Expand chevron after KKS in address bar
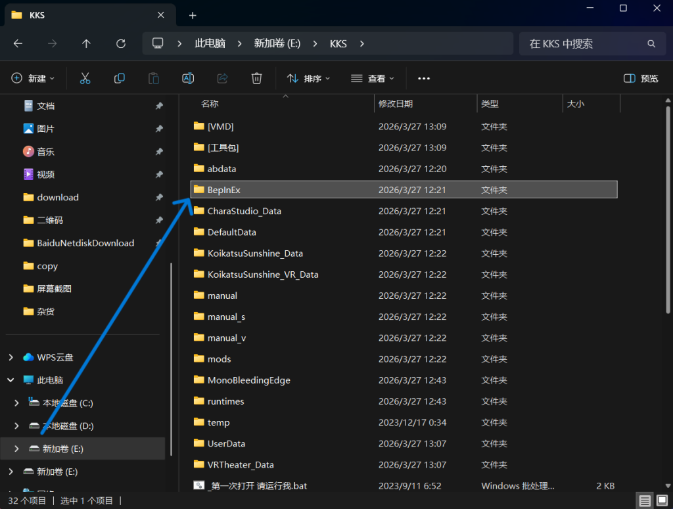This screenshot has width=673, height=509. [362, 43]
